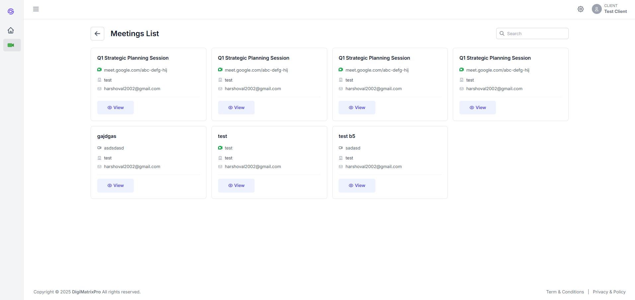
Task: Go back using the arrow button
Action: [x=97, y=33]
